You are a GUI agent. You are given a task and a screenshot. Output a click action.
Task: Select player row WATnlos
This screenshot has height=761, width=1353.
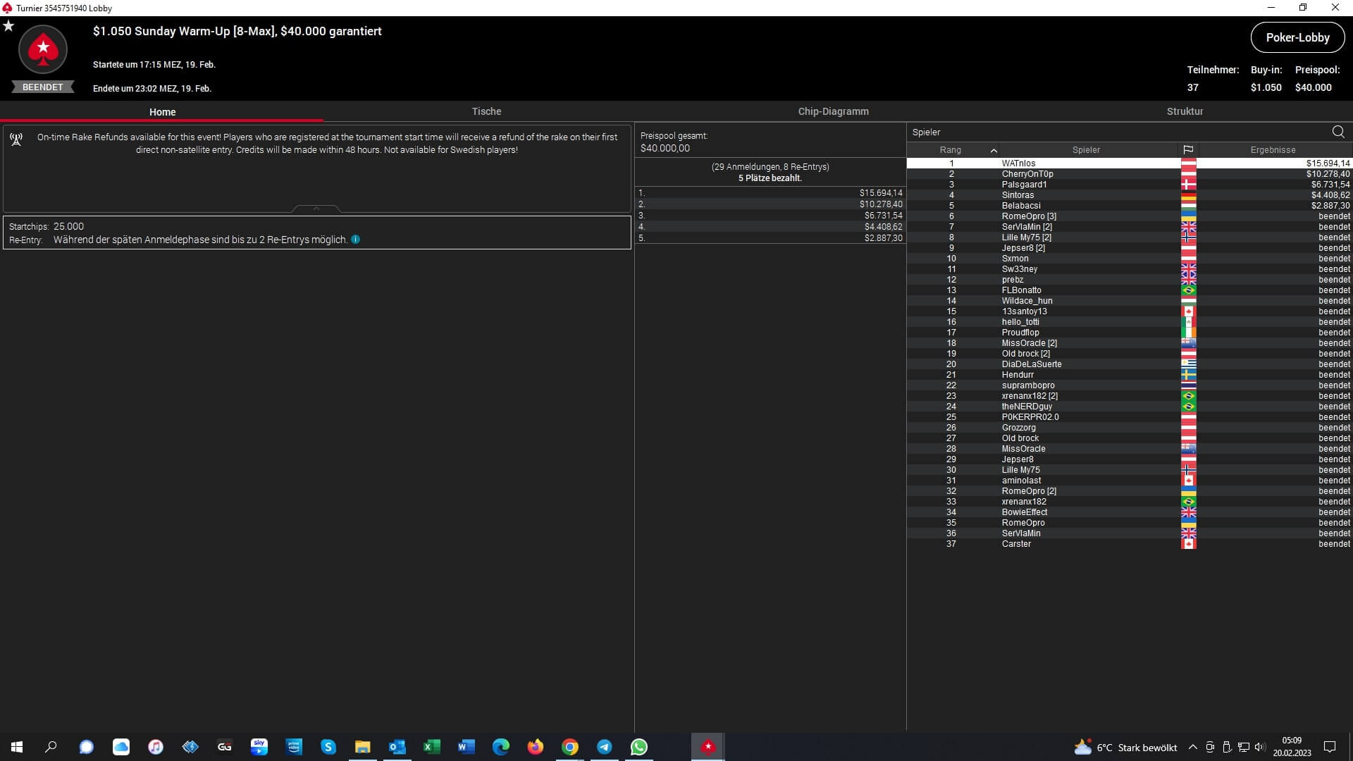1129,163
